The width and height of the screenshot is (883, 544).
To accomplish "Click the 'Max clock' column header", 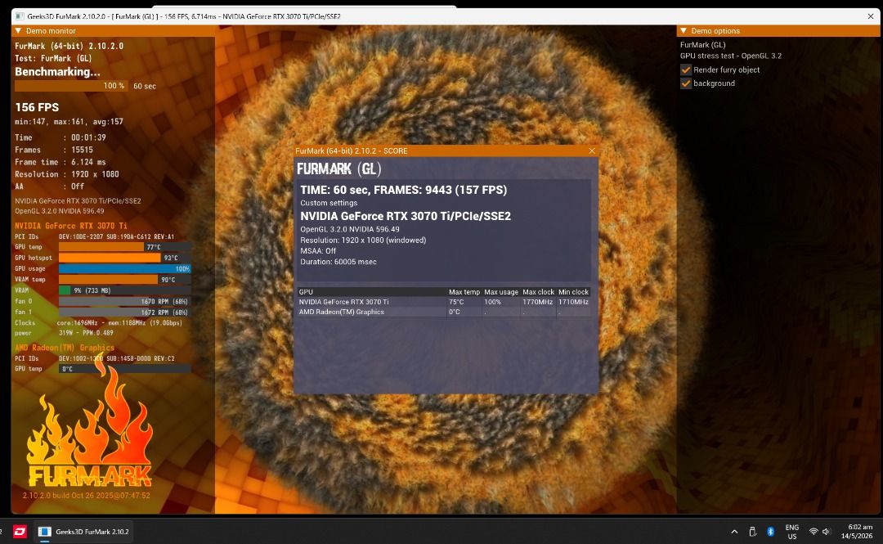I will pyautogui.click(x=538, y=292).
